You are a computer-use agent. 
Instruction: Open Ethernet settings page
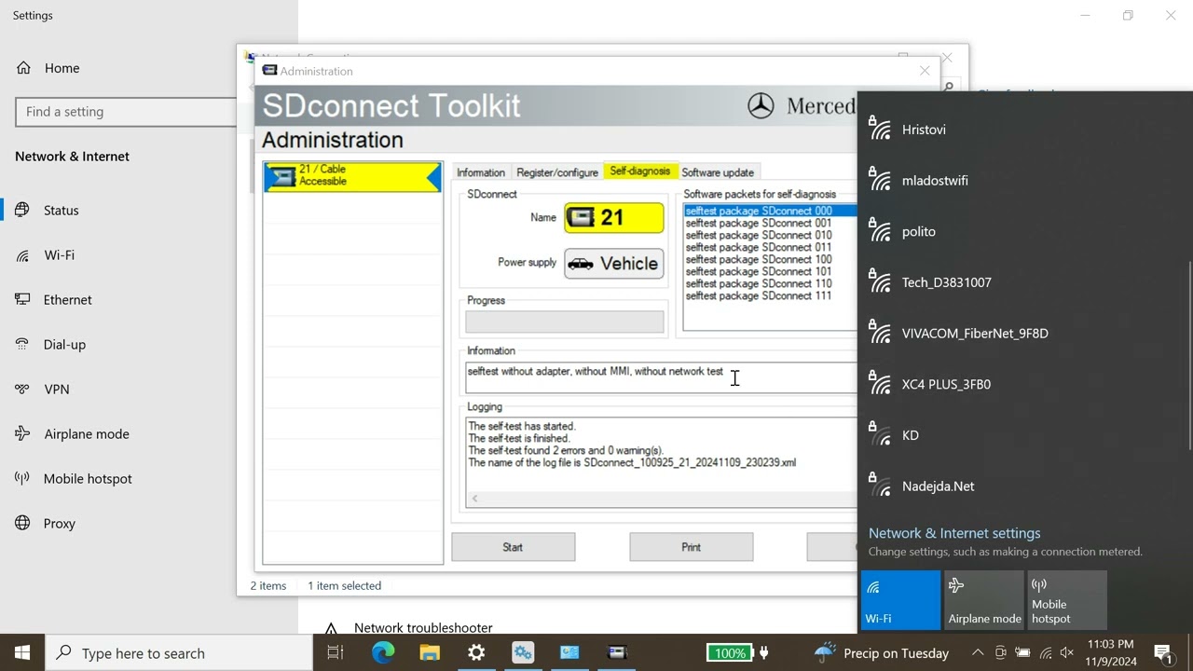68,300
